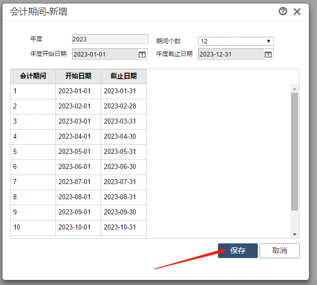
Task: Click the 保存 button
Action: tap(238, 251)
